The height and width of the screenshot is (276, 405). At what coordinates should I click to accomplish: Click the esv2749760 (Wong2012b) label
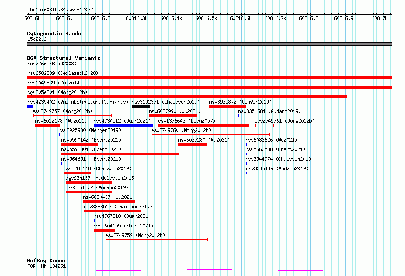pos(181,130)
